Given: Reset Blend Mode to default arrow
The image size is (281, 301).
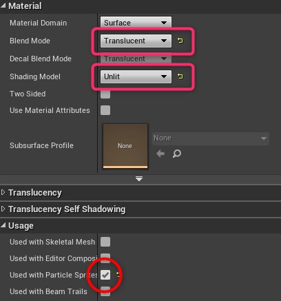Looking at the screenshot, I should pyautogui.click(x=180, y=41).
